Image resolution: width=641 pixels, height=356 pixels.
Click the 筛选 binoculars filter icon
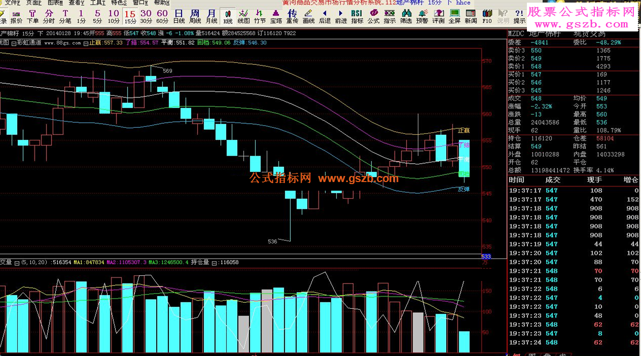click(406, 16)
